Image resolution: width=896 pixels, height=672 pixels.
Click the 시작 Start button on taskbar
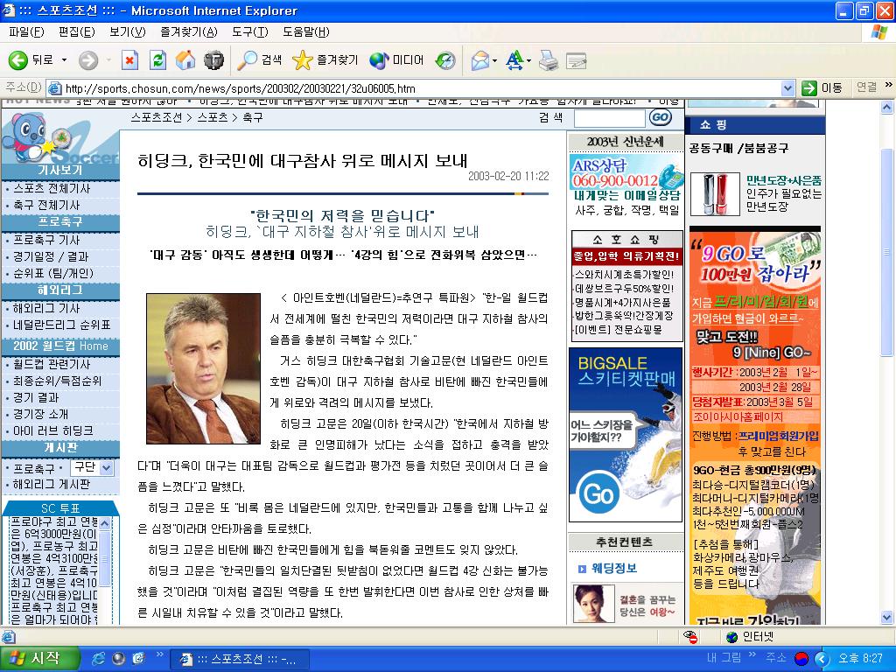(x=38, y=658)
